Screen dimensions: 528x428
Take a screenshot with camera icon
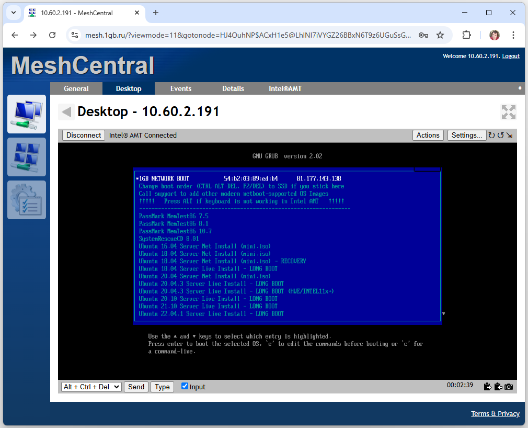tap(509, 387)
